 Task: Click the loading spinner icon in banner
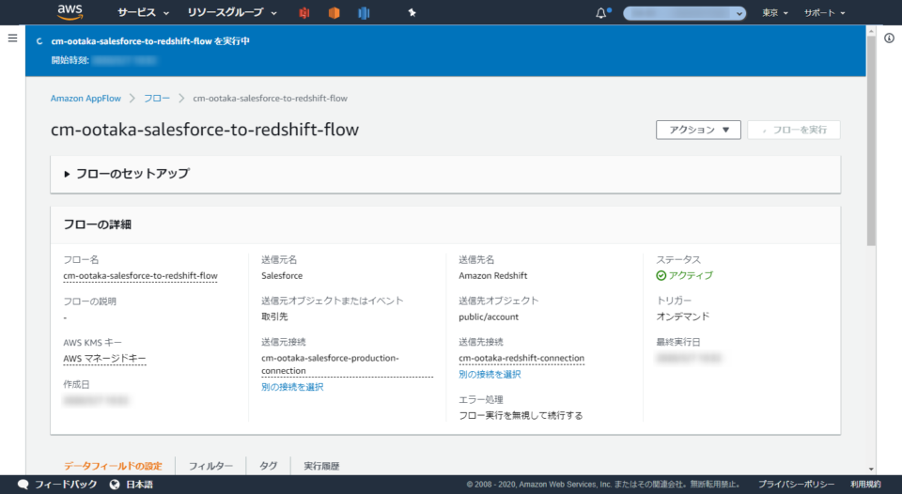click(39, 41)
